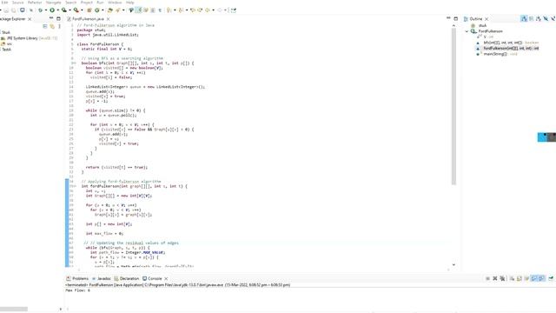Open the Navigate menu
The height and width of the screenshot is (313, 556).
tap(54, 3)
